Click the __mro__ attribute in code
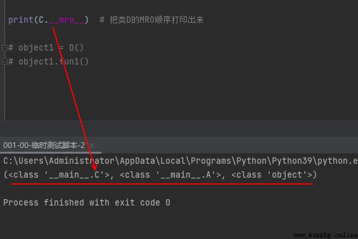Image resolution: width=358 pixels, height=239 pixels. tap(67, 20)
